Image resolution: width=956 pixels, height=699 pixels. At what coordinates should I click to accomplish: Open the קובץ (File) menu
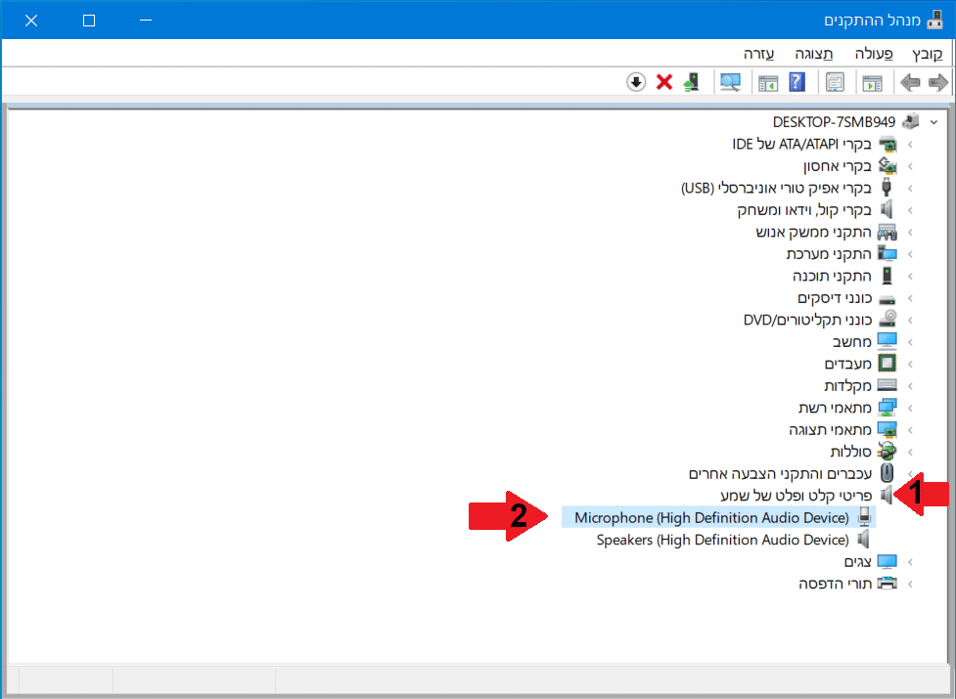(926, 53)
